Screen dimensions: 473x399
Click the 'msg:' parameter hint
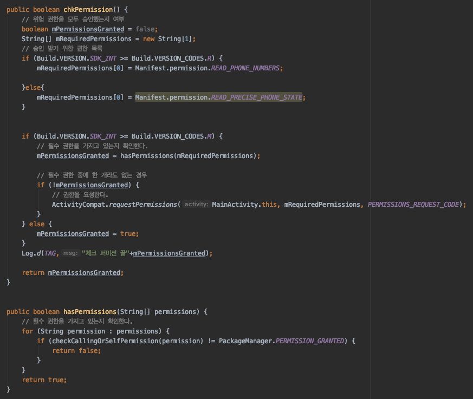point(70,253)
